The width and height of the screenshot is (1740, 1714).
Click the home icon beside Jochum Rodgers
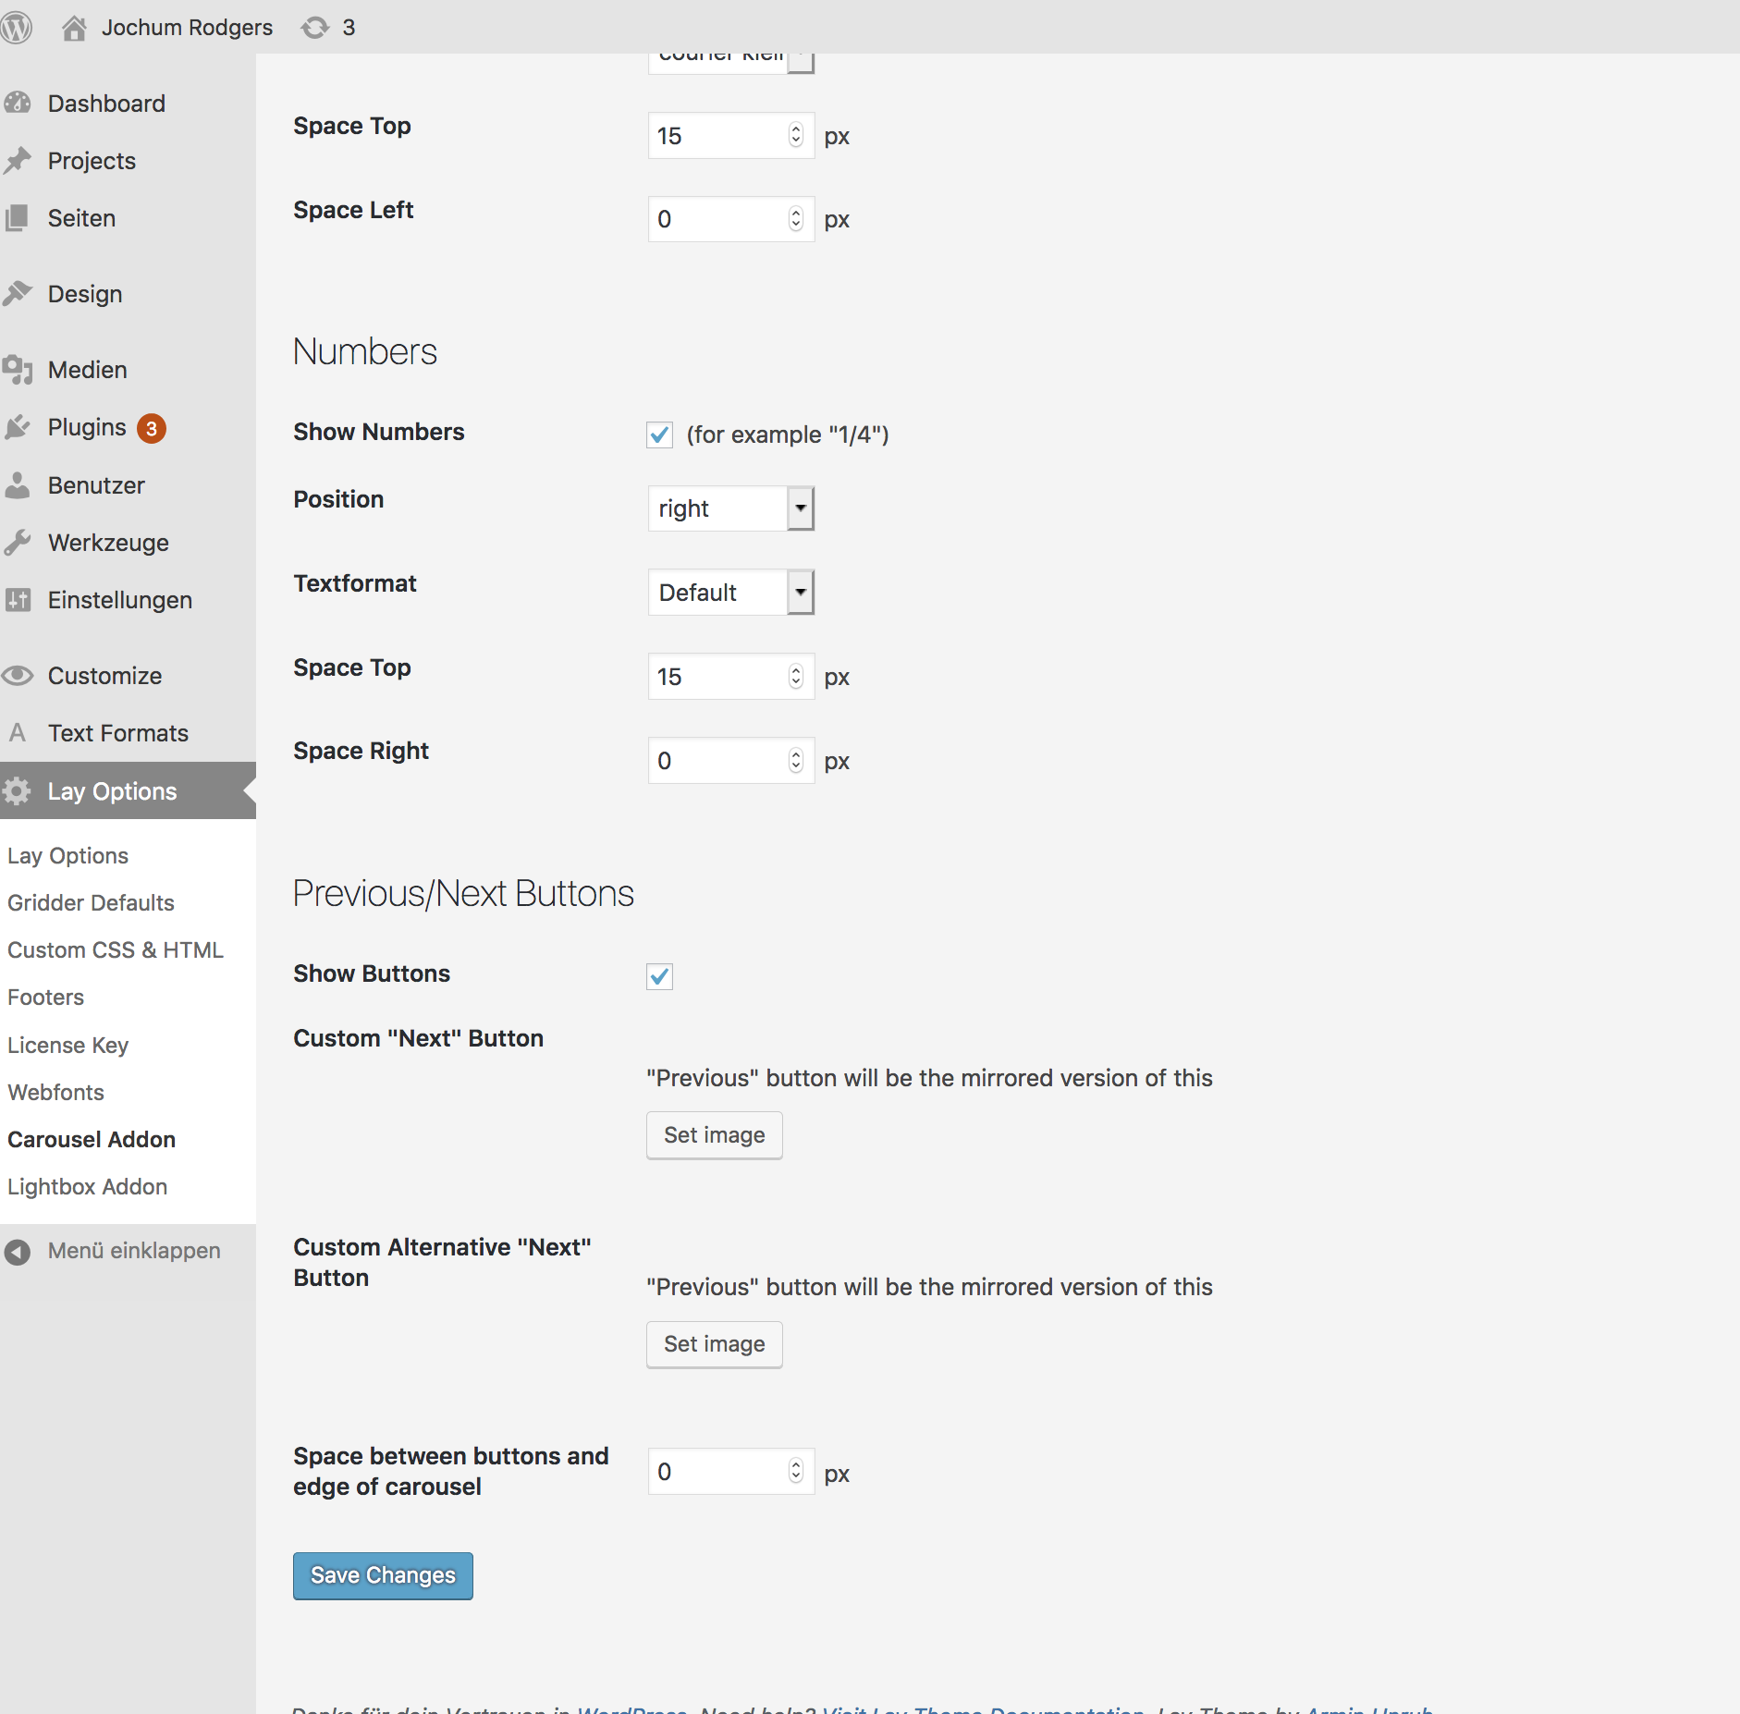[x=74, y=28]
